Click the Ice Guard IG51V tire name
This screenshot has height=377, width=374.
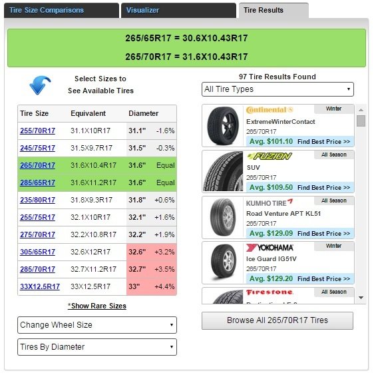(x=272, y=259)
